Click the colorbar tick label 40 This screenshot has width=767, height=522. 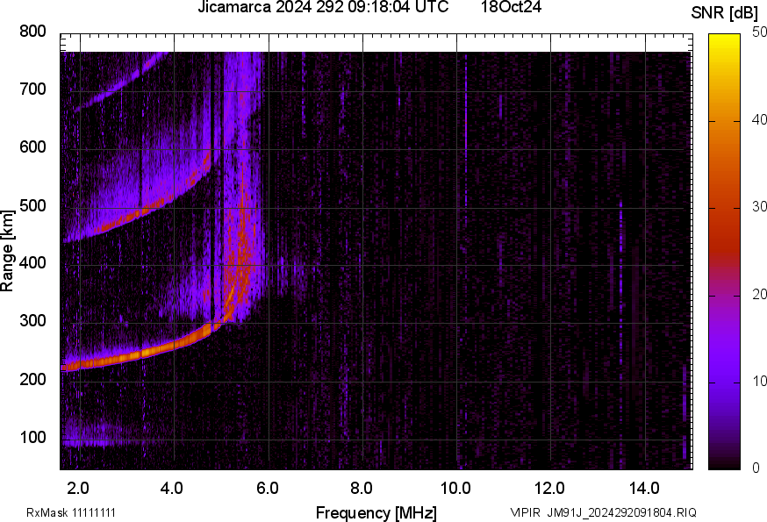(759, 119)
